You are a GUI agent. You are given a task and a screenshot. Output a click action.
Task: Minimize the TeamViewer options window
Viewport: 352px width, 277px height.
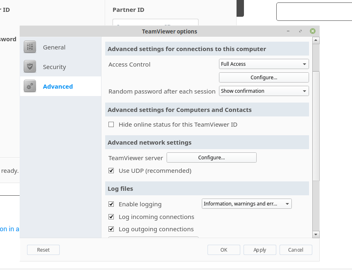tap(288, 31)
